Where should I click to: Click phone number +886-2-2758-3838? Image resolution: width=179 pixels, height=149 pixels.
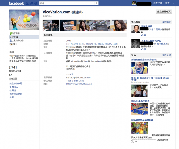tap(75, 81)
